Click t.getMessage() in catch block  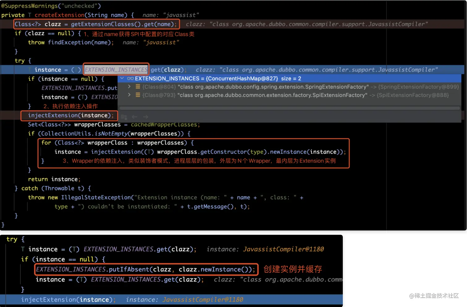210,206
